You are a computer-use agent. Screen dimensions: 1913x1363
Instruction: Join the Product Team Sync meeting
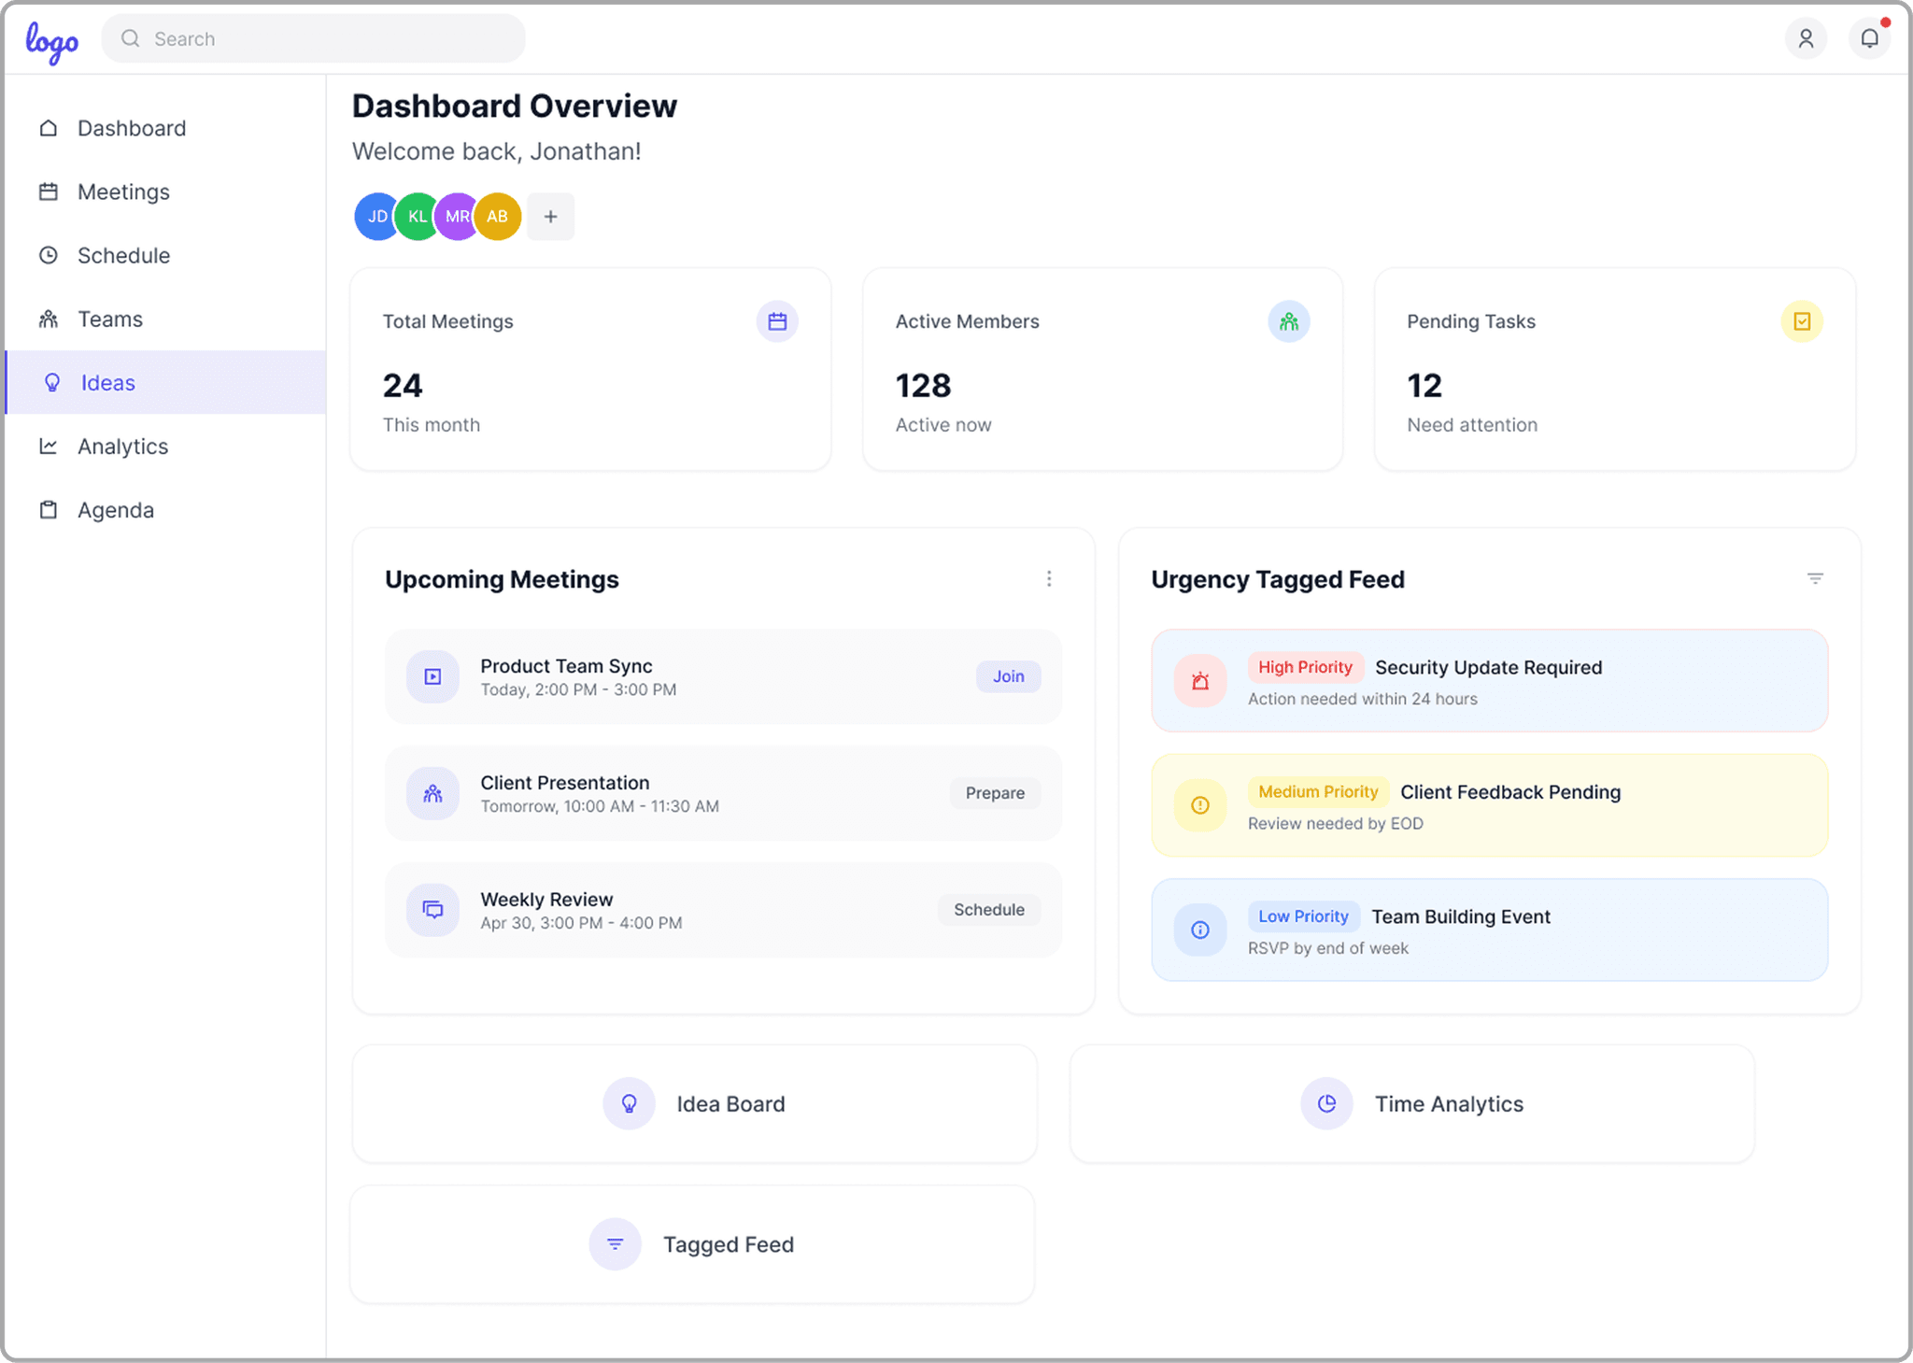[x=1008, y=676]
